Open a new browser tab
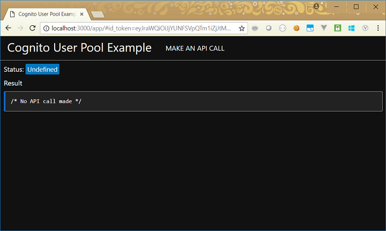 [x=98, y=14]
